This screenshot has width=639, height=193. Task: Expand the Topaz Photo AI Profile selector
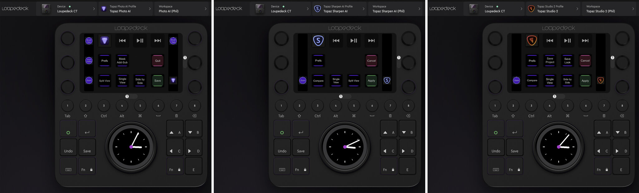click(x=126, y=9)
